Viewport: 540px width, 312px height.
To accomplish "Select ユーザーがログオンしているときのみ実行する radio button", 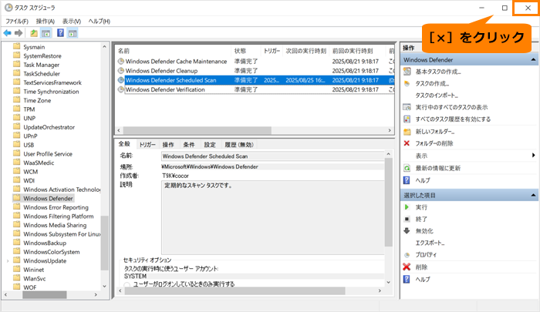I will click(x=127, y=284).
